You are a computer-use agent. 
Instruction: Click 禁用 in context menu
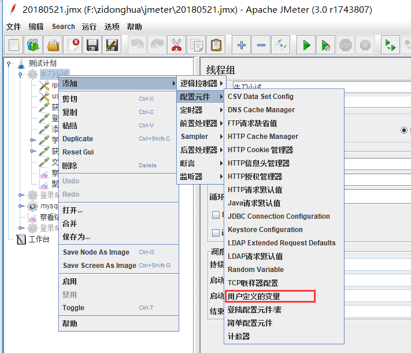119,295
